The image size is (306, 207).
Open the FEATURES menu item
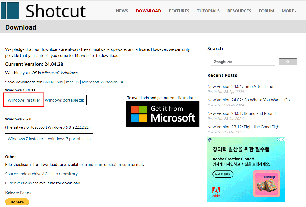click(179, 11)
